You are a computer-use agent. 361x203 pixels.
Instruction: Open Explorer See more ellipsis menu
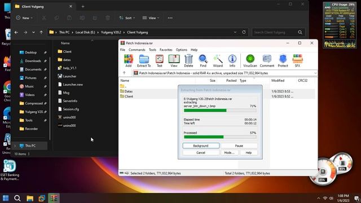pyautogui.click(x=170, y=18)
